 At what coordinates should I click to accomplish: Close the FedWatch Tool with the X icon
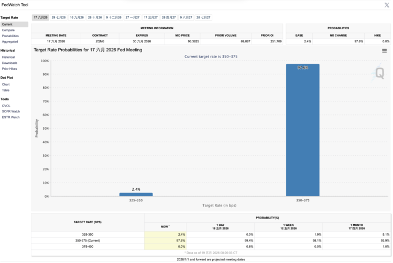[387, 5]
